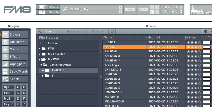Click the ConvertedSysEx folder icon
The width and height of the screenshot is (212, 107).
[x=45, y=65]
